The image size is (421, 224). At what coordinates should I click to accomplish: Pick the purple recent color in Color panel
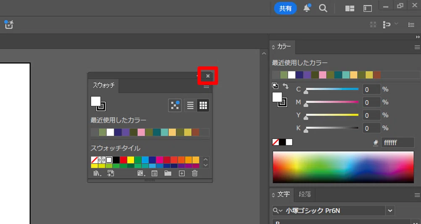(307, 75)
